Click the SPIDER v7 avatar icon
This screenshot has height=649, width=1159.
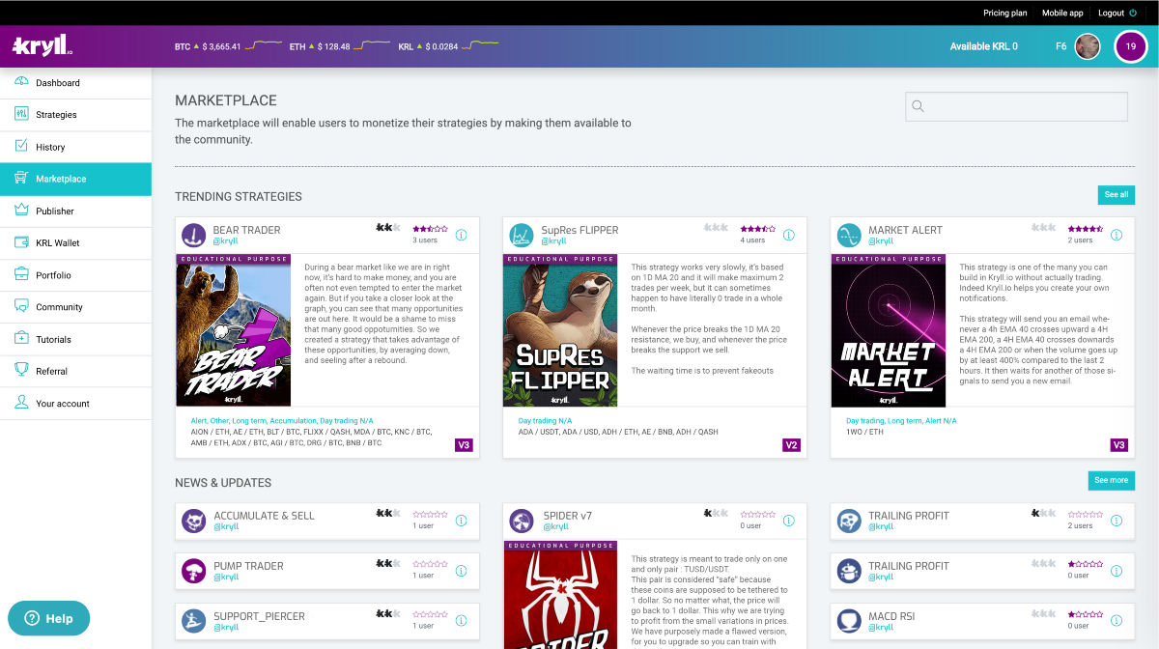[x=522, y=521]
